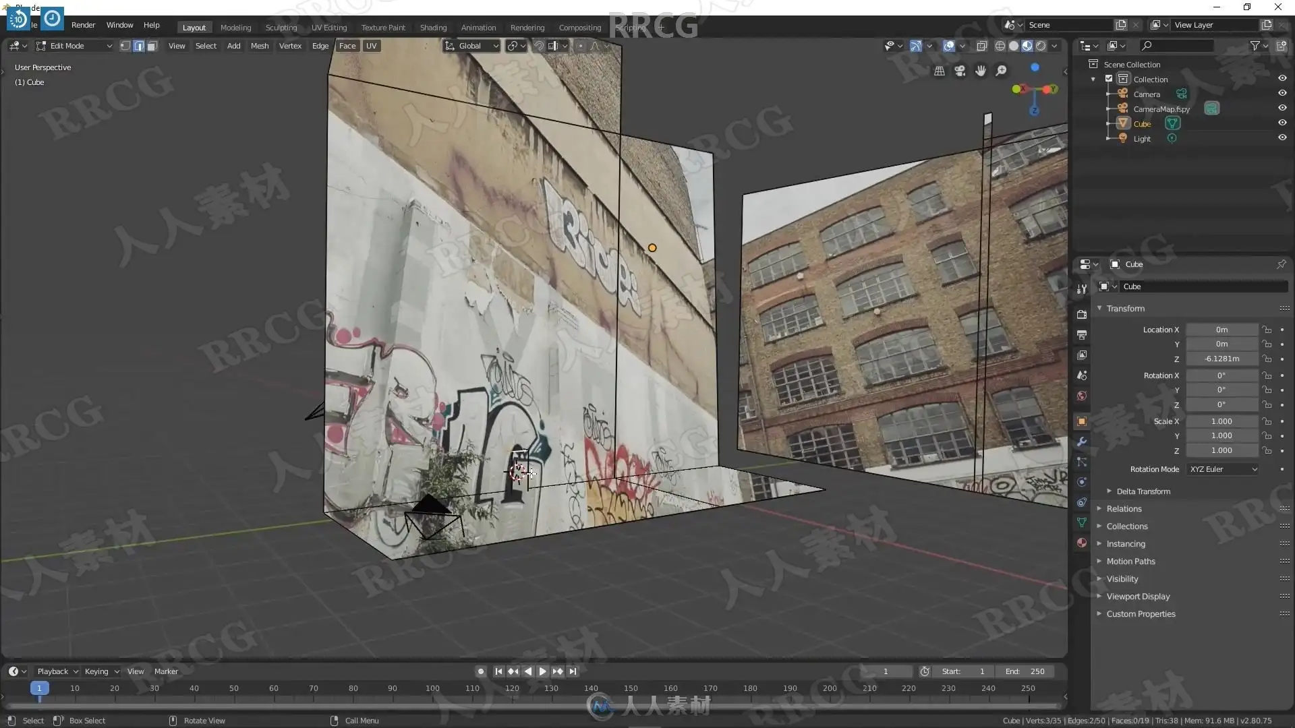Open the Mesh menu
The width and height of the screenshot is (1295, 728).
[260, 46]
